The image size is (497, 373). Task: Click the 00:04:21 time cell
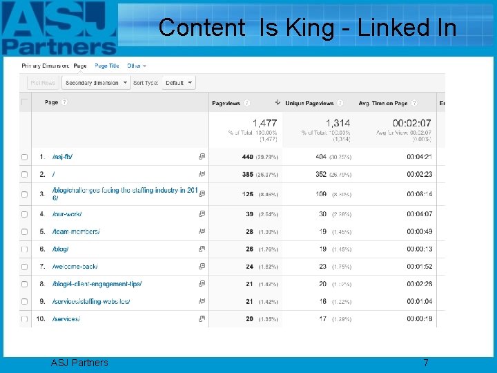[x=420, y=157]
